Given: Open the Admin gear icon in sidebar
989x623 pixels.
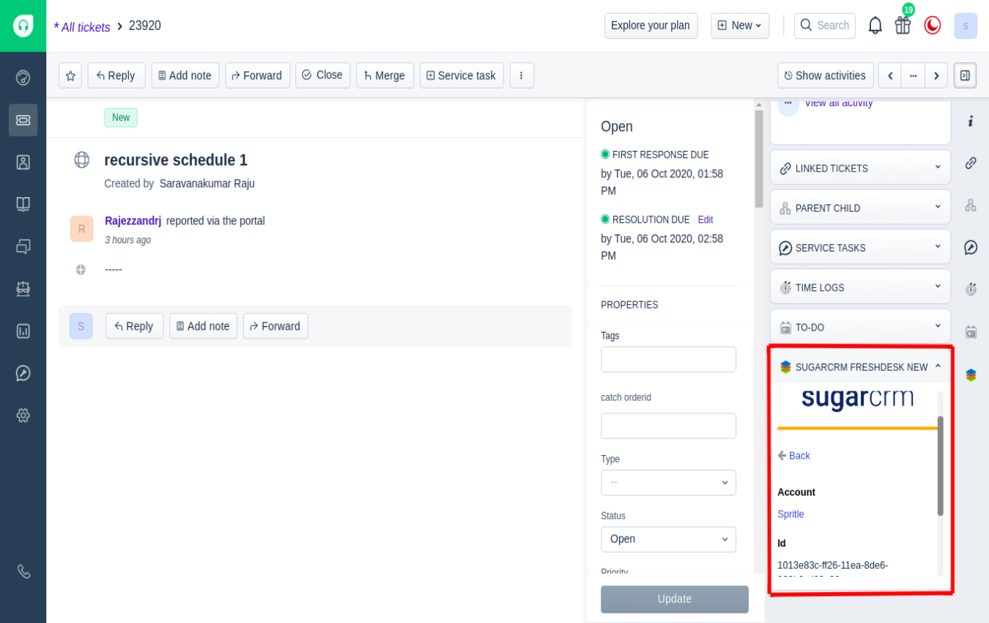Looking at the screenshot, I should [23, 415].
